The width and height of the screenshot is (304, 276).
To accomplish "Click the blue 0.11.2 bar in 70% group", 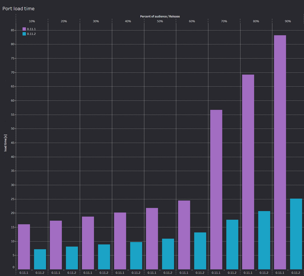I will tap(232, 244).
